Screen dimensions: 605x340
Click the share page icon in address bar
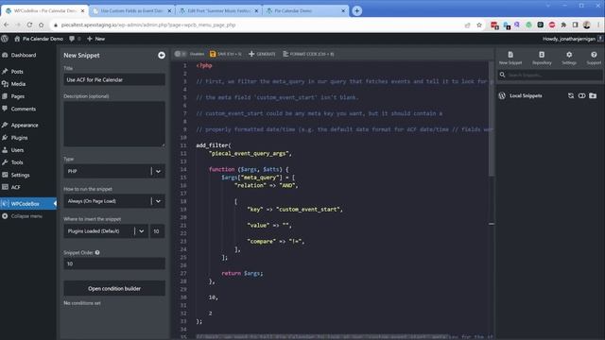[x=467, y=25]
